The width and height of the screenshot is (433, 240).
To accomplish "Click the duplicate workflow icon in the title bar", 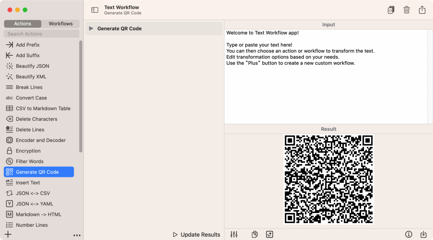I will coord(391,10).
